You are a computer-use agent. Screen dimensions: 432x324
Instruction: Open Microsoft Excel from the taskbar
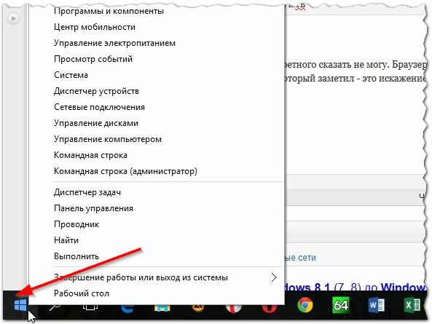point(412,305)
